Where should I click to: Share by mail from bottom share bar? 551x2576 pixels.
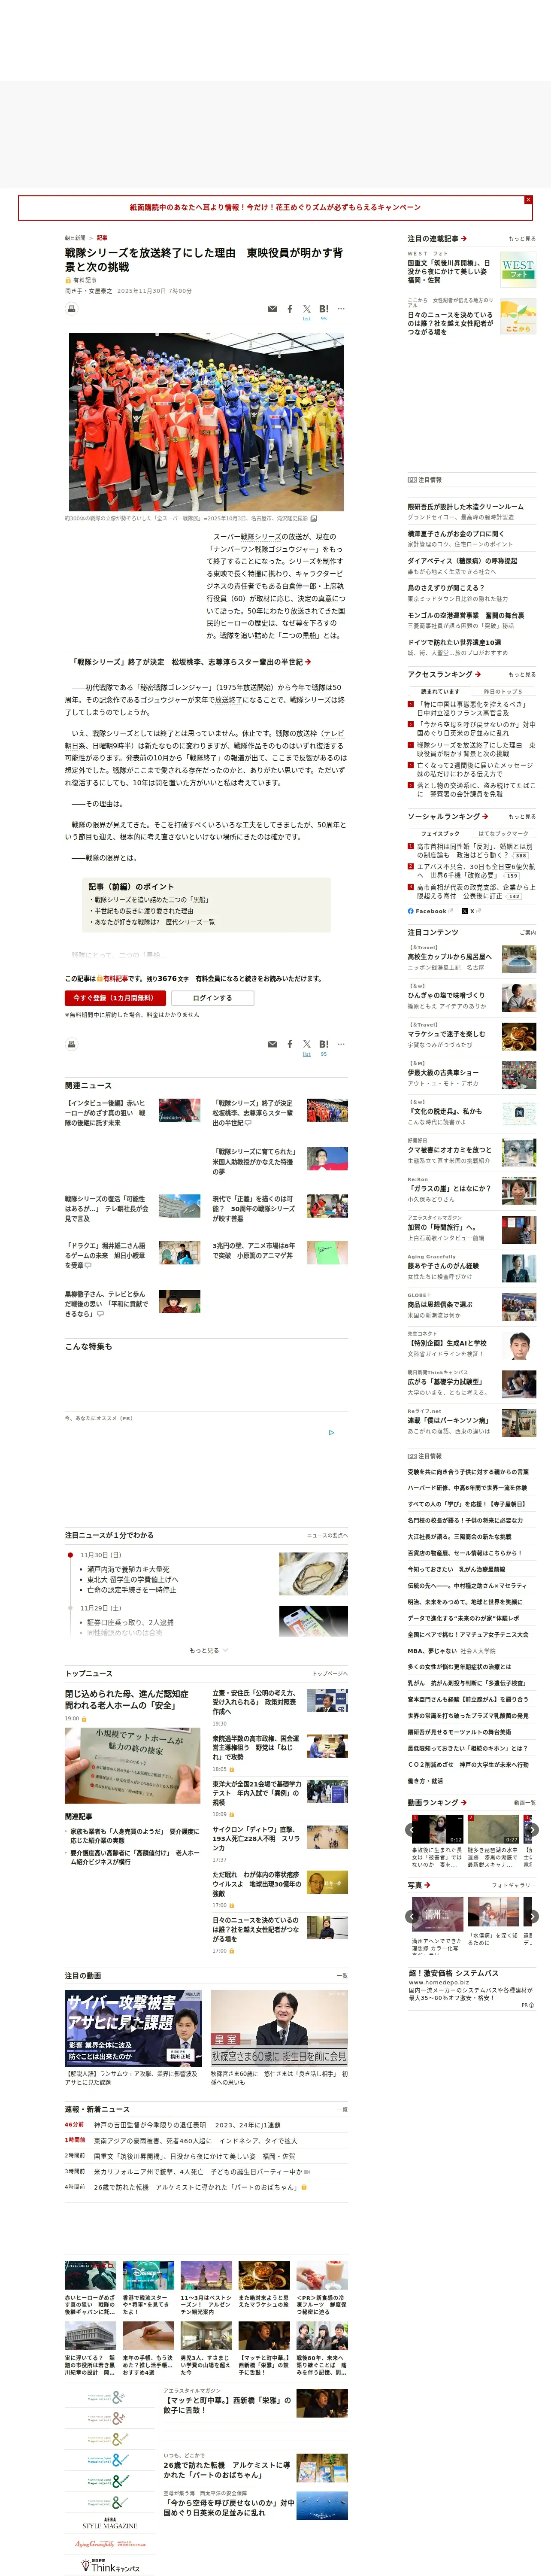(x=272, y=1044)
